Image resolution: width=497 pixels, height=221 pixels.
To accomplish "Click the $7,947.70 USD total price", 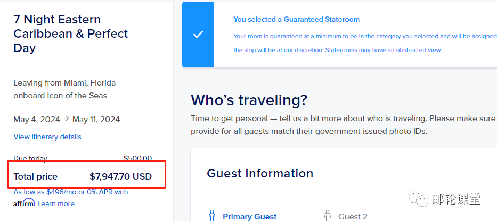I will [x=121, y=176].
